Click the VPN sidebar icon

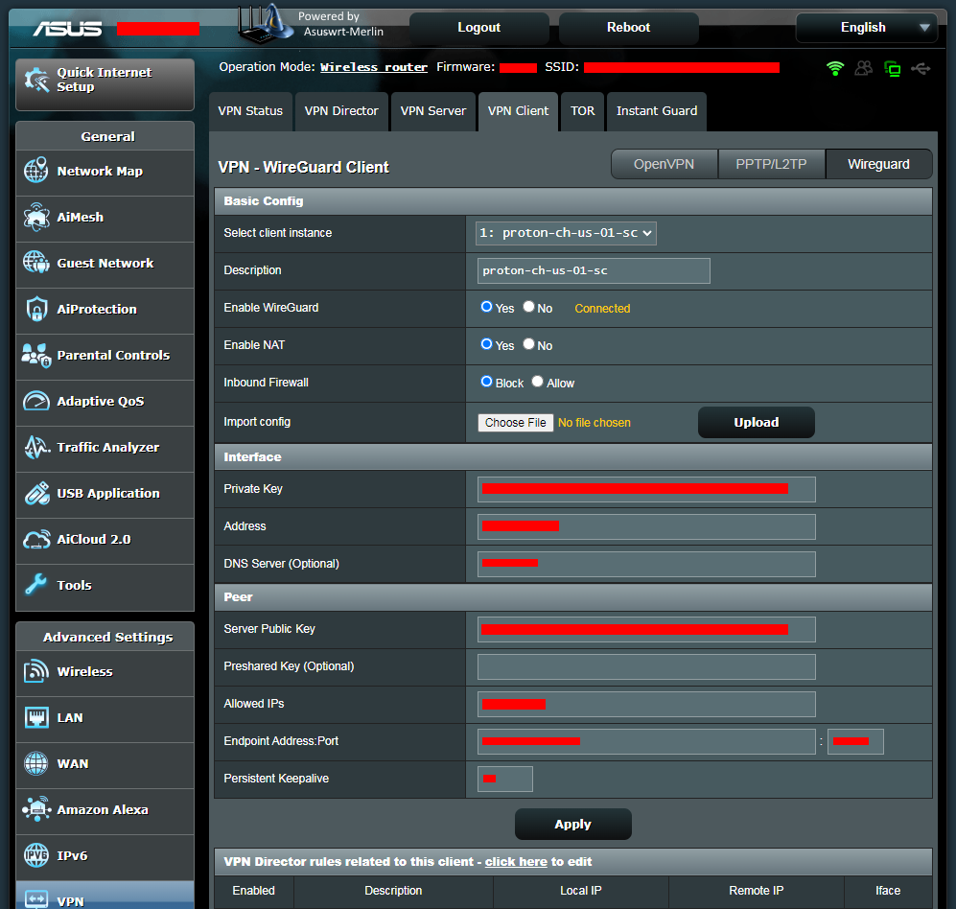36,899
